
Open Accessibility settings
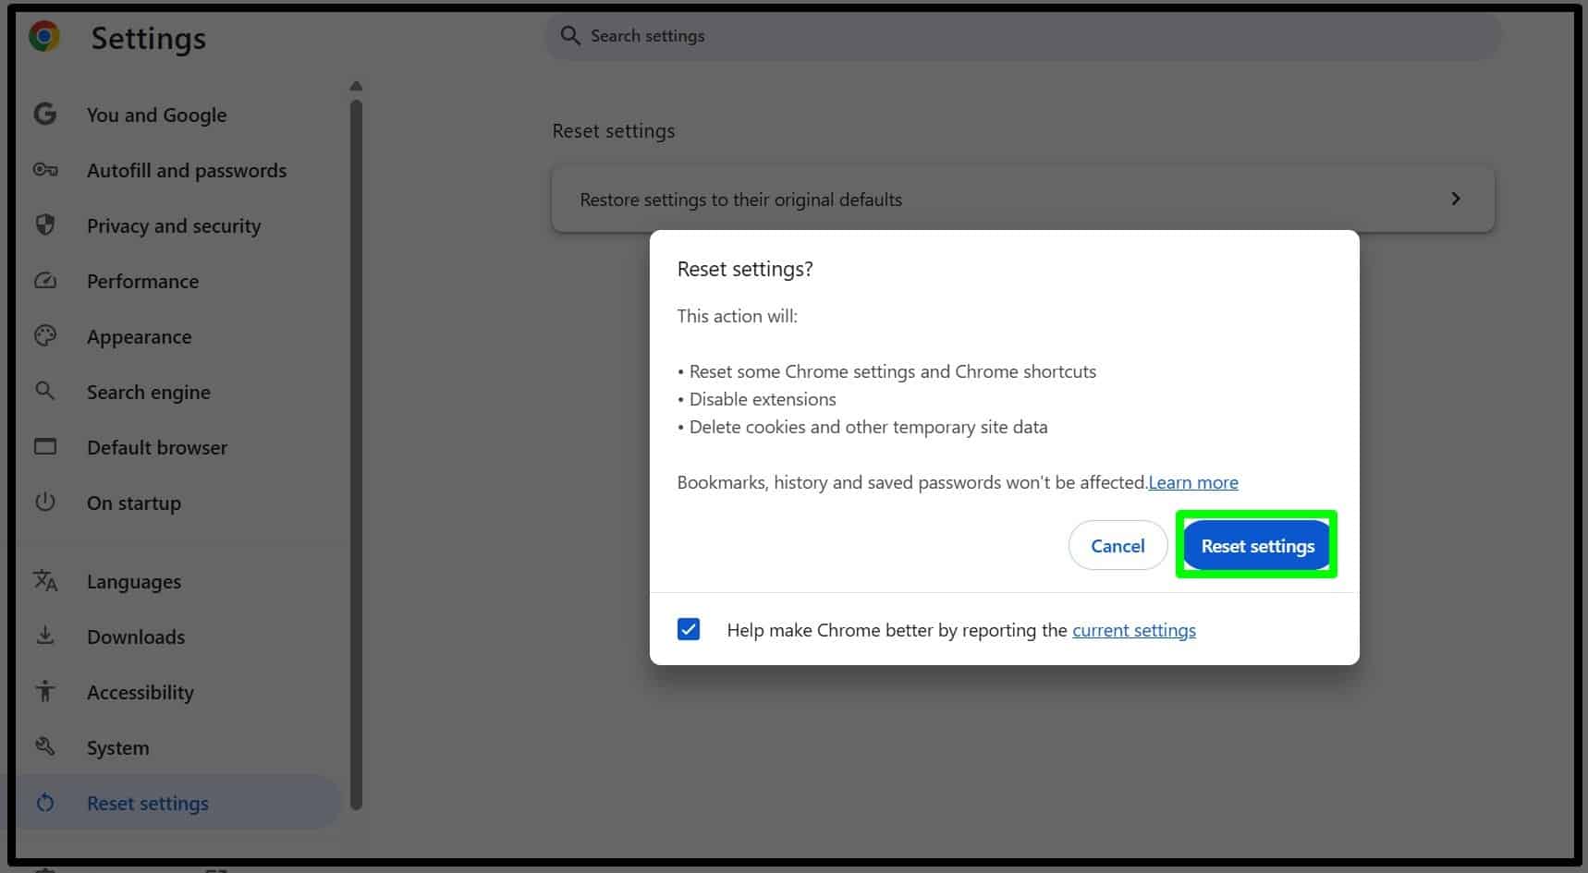[140, 692]
